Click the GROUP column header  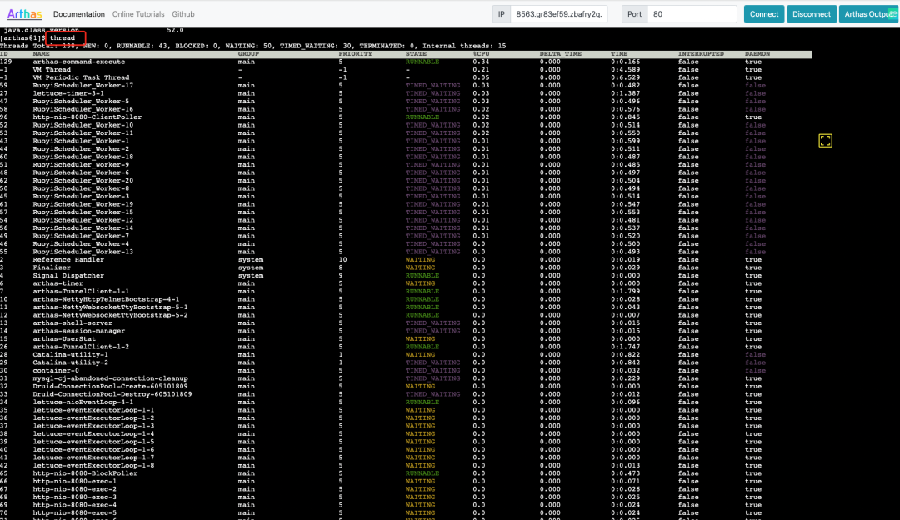248,54
